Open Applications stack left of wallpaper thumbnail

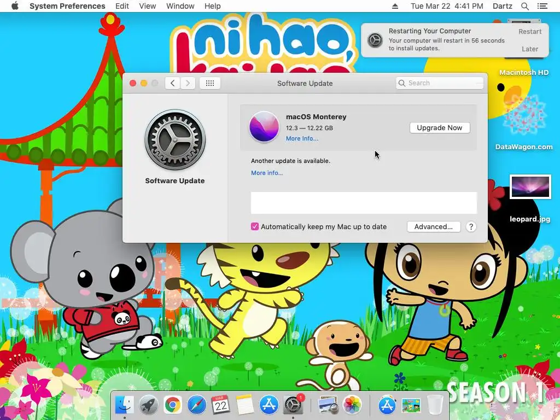[x=387, y=405]
